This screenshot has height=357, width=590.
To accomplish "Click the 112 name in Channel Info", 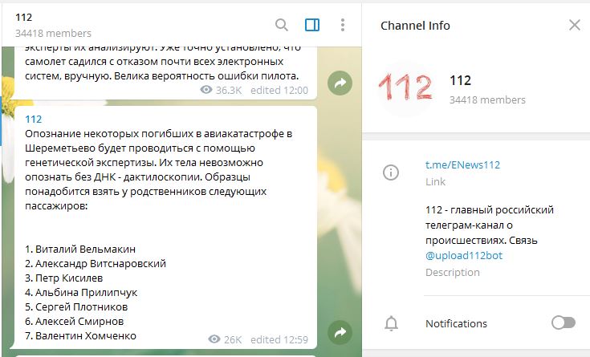I will 460,80.
